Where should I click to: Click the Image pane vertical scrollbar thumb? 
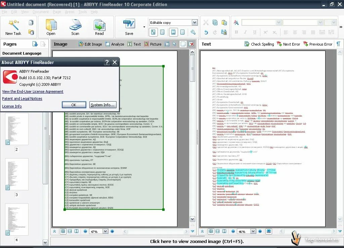[192, 68]
